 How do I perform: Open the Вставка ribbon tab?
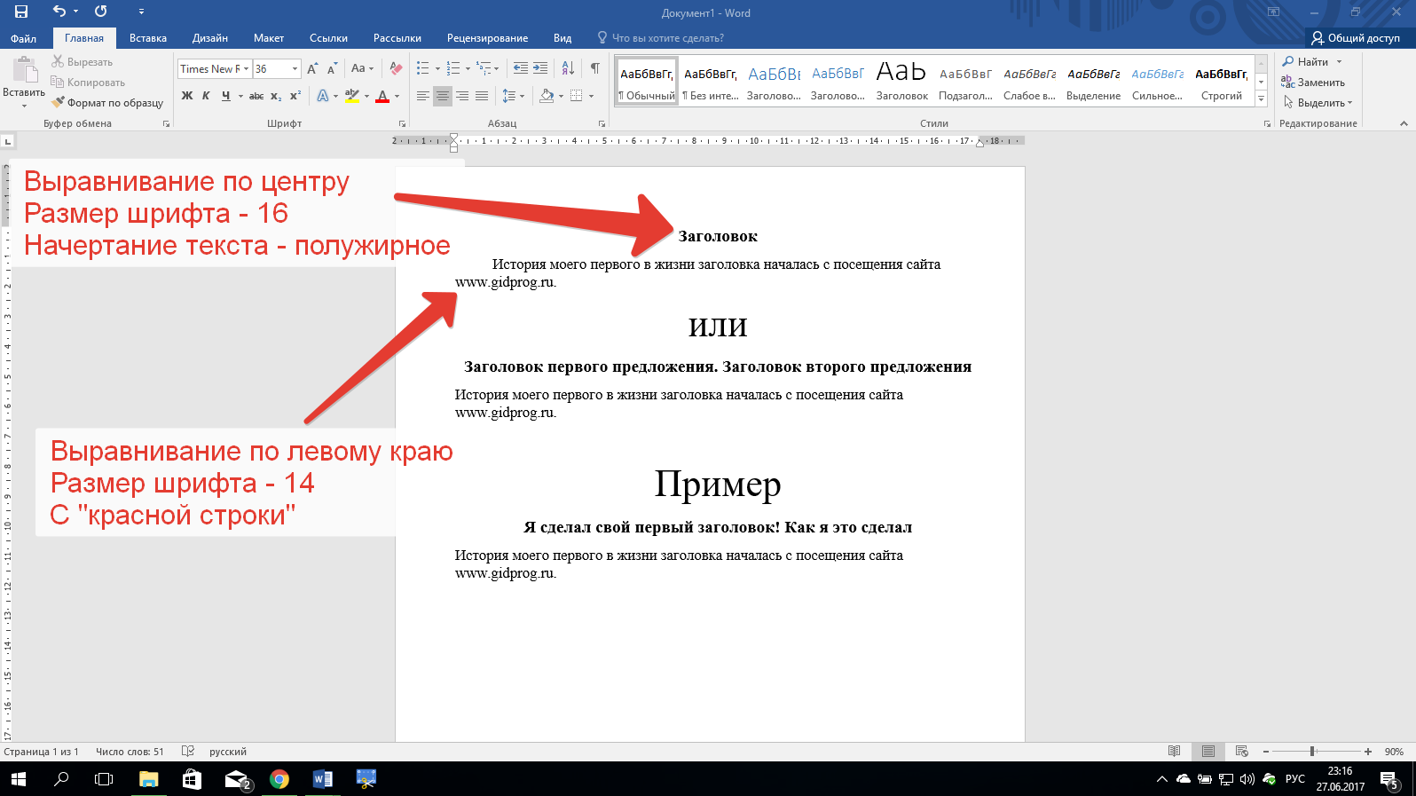click(x=147, y=38)
